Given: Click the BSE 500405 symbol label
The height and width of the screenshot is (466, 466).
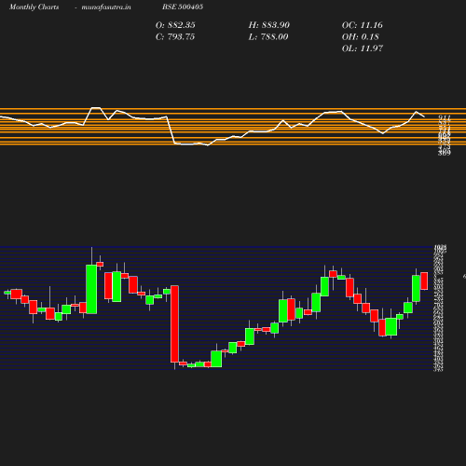Looking at the screenshot, I should (183, 7).
